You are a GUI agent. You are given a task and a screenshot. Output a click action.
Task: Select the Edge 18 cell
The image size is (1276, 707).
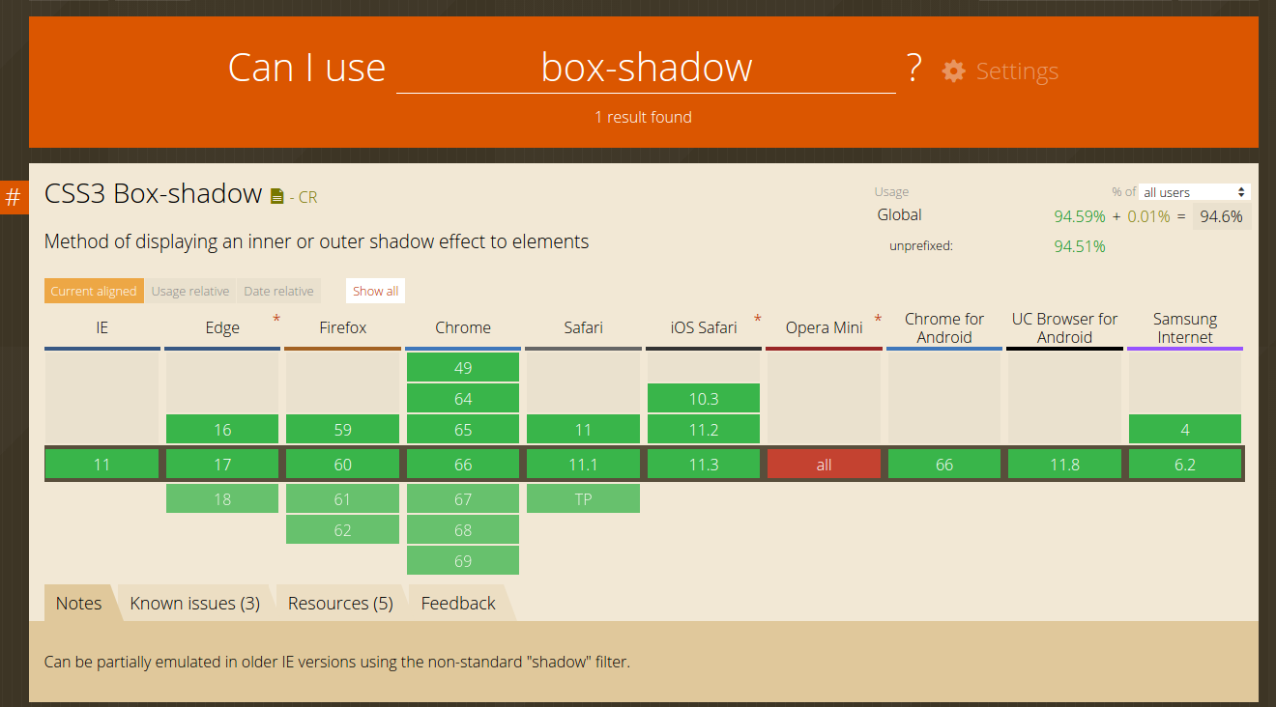click(x=222, y=499)
